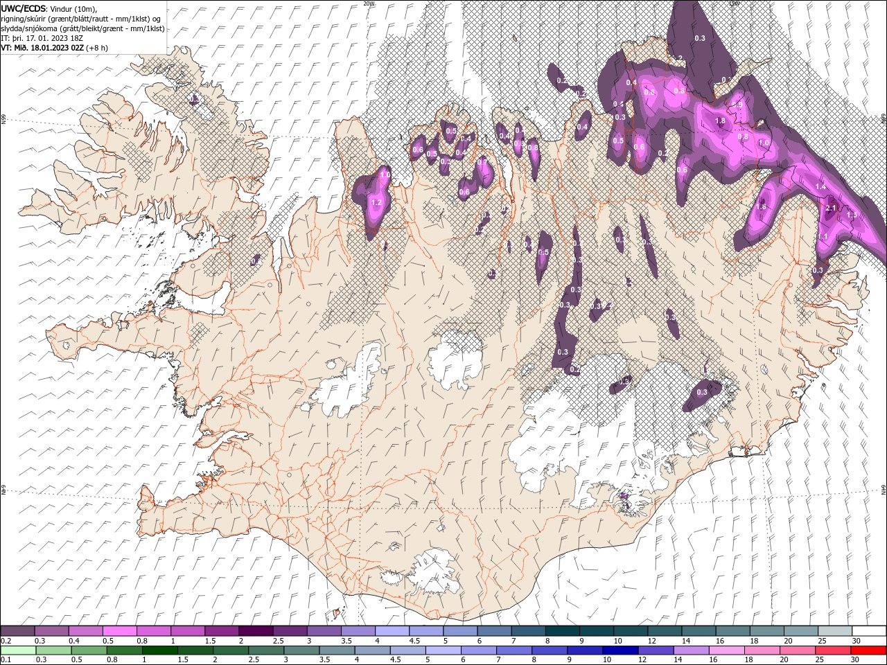Click the light grey snow swatch at 25
Image resolution: width=887 pixels, height=665 pixels.
[834, 631]
